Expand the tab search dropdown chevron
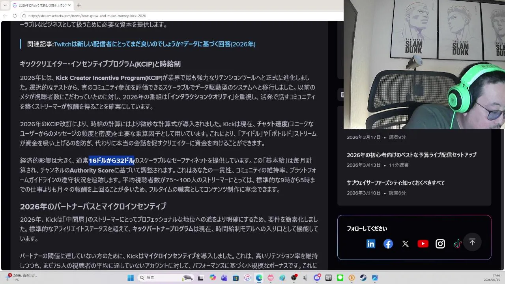505x284 pixels. (5, 5)
